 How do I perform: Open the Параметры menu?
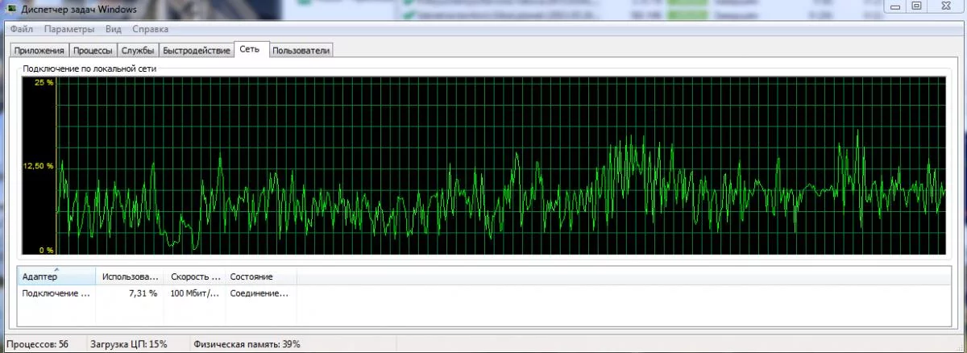coord(69,29)
